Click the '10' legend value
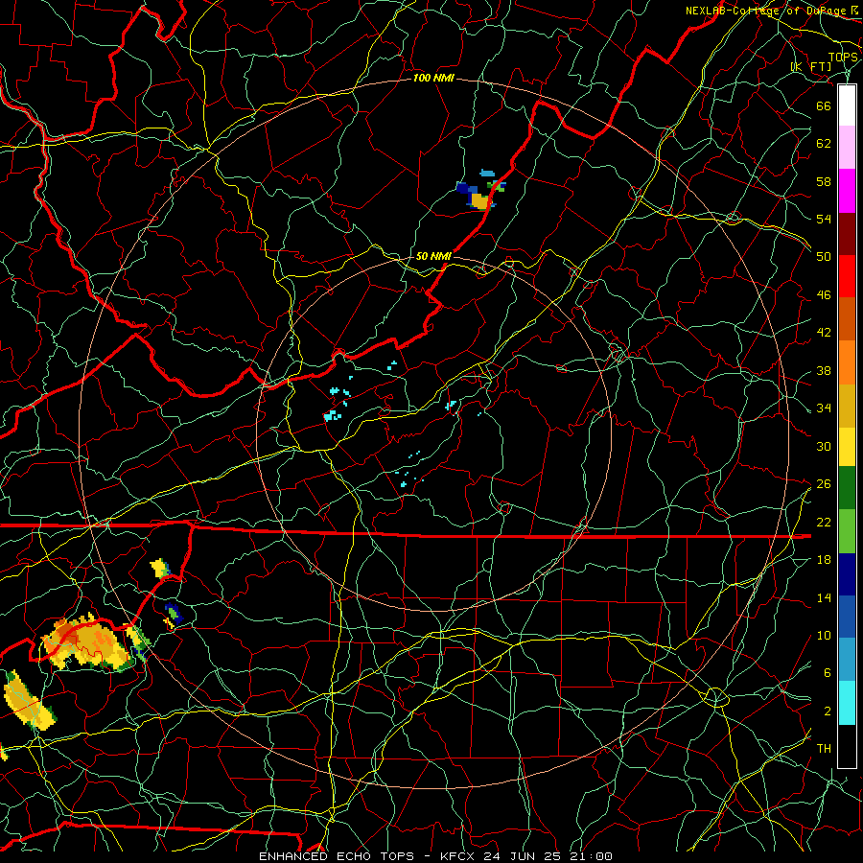 click(824, 636)
